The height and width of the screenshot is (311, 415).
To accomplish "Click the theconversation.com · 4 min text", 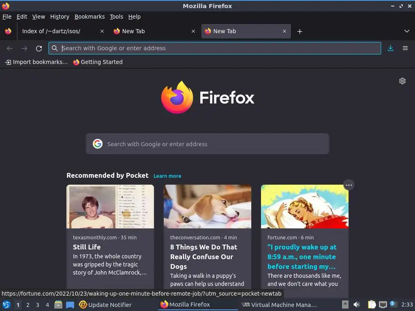I will click(203, 237).
